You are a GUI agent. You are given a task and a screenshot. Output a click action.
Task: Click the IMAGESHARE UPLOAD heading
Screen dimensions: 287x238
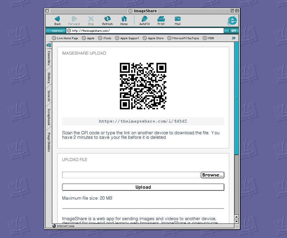pyautogui.click(x=84, y=53)
